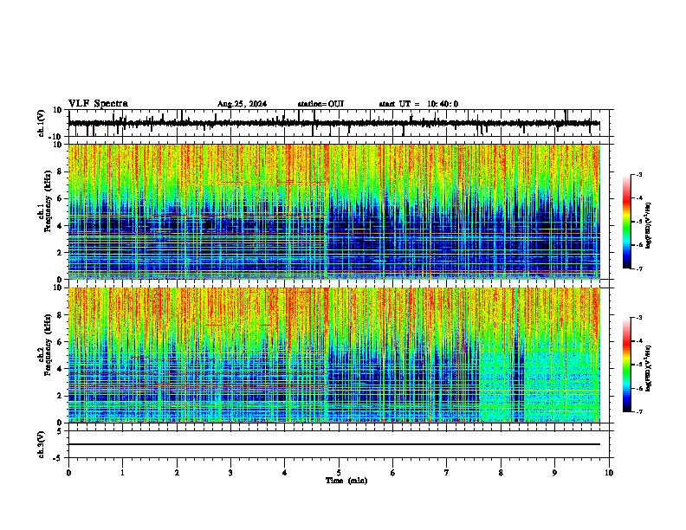Click the '4' frequency tick on ch.2 spectrogram
Viewport: 686px width, 530px height.
click(x=61, y=369)
